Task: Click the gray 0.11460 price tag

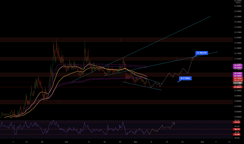Action: 238,83
